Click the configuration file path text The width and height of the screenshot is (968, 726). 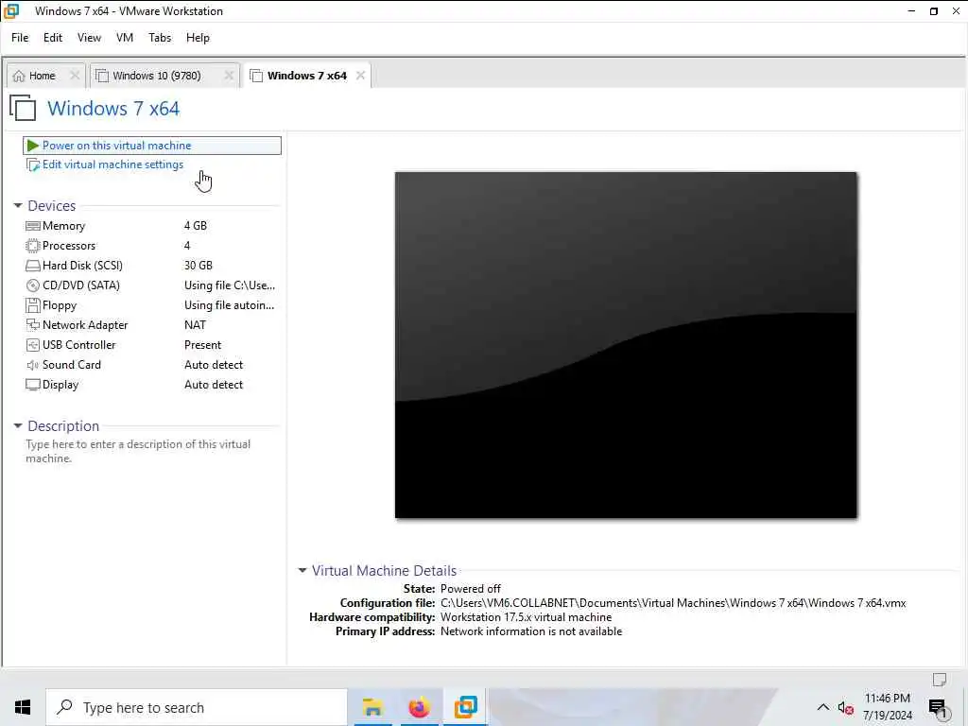(673, 603)
